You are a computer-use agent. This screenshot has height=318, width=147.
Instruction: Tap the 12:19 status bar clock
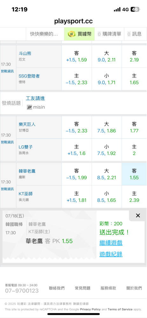pos(19,9)
